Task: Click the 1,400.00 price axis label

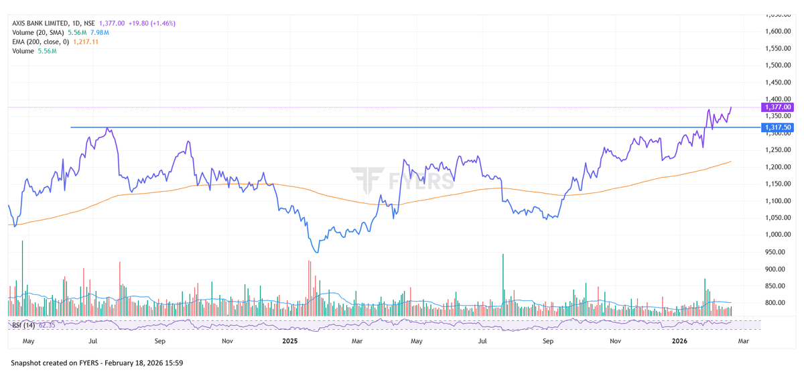Action: pyautogui.click(x=779, y=99)
